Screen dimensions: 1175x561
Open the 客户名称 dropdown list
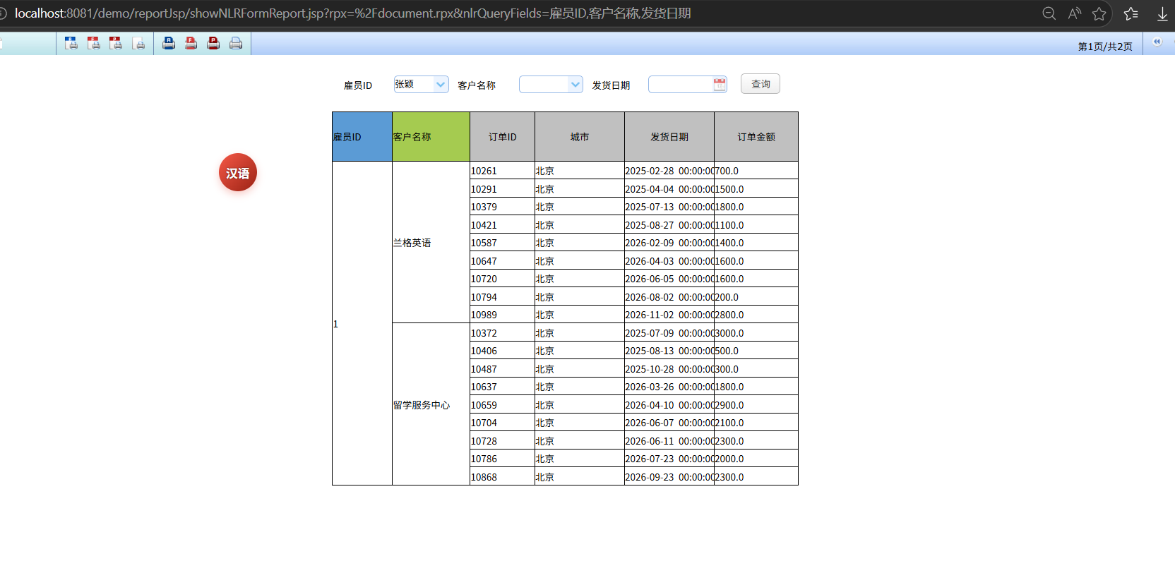point(575,85)
